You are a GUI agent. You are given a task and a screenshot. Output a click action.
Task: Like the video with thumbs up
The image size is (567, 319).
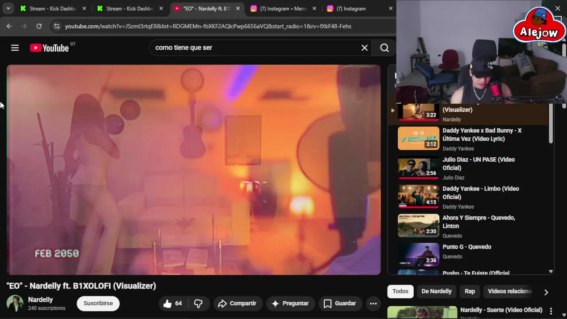[173, 303]
